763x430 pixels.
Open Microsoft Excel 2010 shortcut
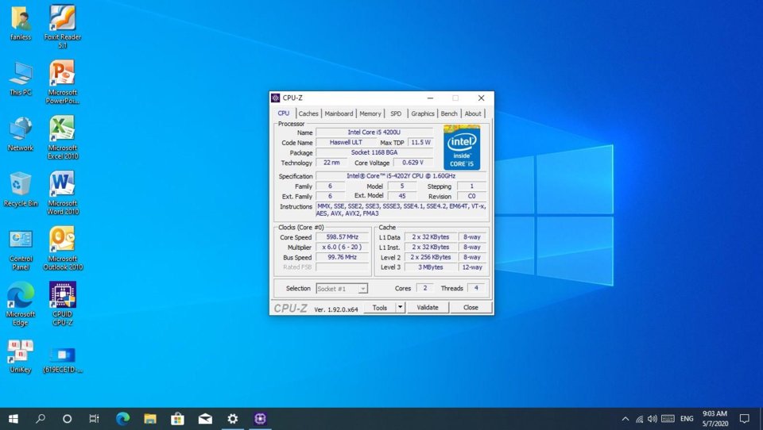coord(63,137)
